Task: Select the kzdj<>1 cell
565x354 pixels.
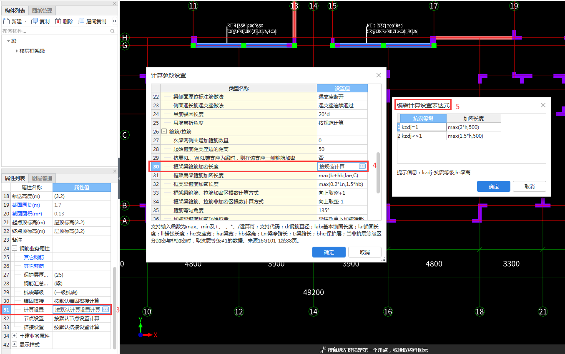Action: (x=423, y=136)
